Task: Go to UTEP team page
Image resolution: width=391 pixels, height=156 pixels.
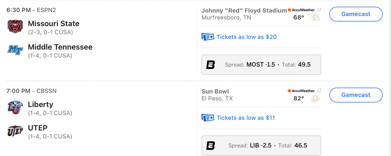Action: pyautogui.click(x=38, y=128)
